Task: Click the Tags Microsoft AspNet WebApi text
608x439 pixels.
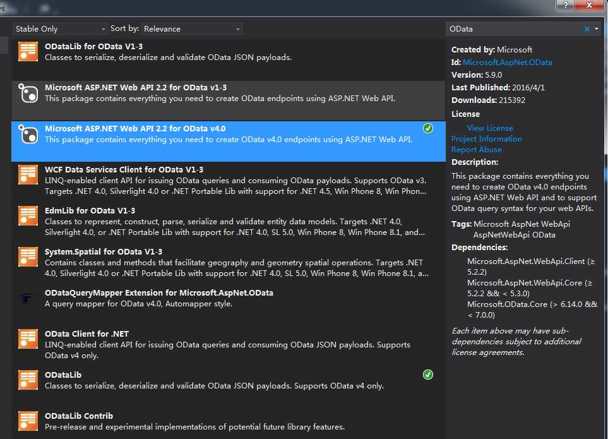Action: coord(511,229)
